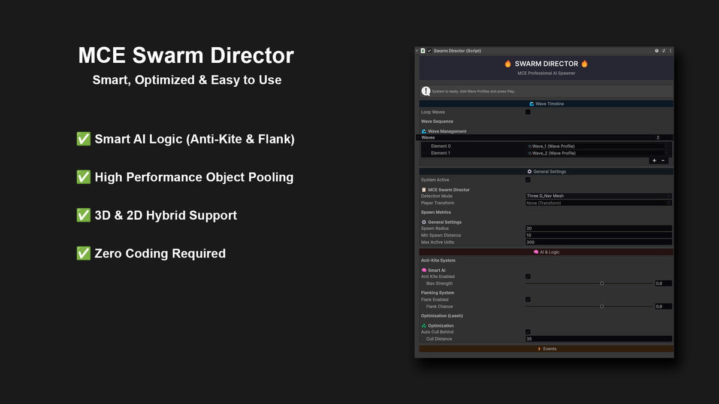Toggle the Auto Cull Behind checkbox
Image resolution: width=719 pixels, height=404 pixels.
pyautogui.click(x=528, y=332)
